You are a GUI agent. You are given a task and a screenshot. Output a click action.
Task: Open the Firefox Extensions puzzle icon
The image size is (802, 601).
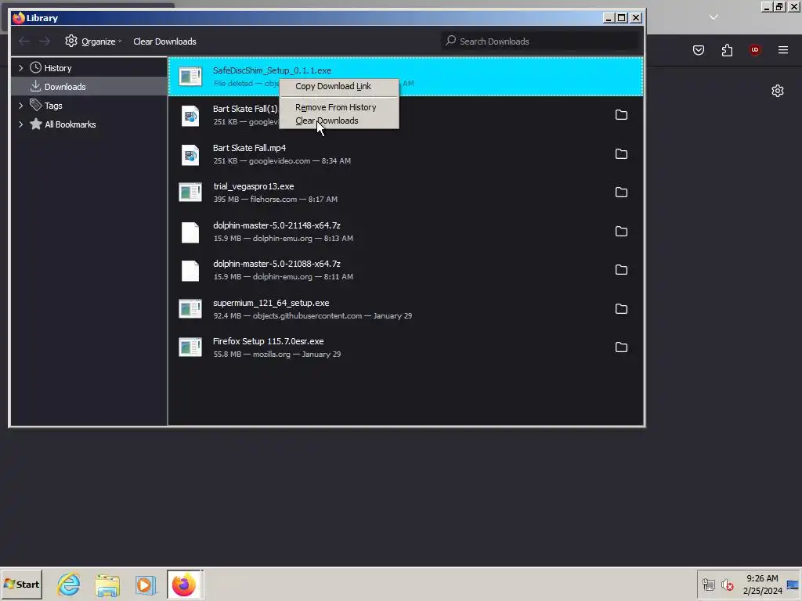click(727, 50)
